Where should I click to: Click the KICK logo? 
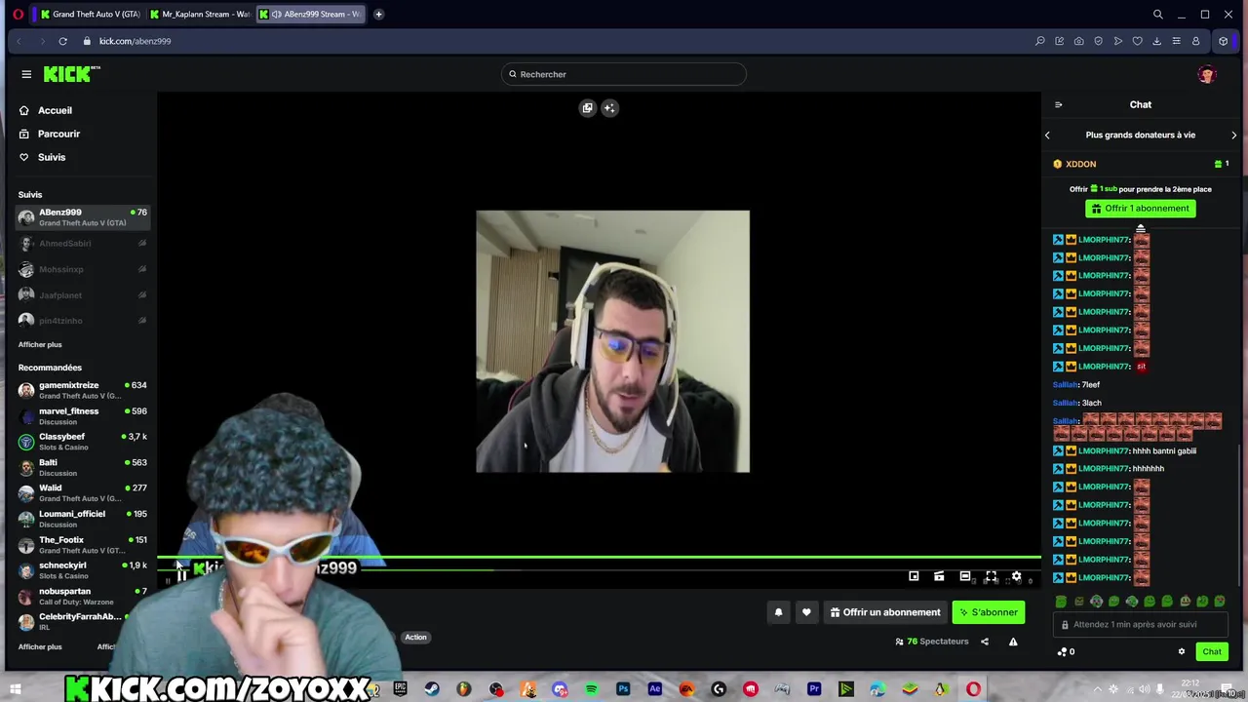[x=72, y=74]
